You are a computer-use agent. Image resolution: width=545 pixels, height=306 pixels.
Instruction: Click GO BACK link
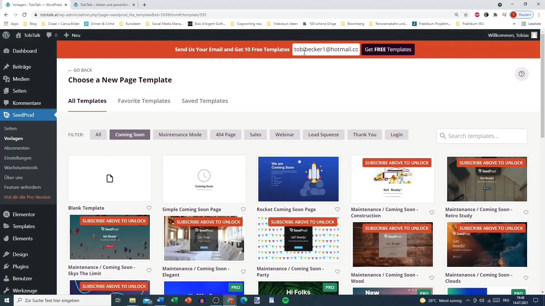[81, 70]
